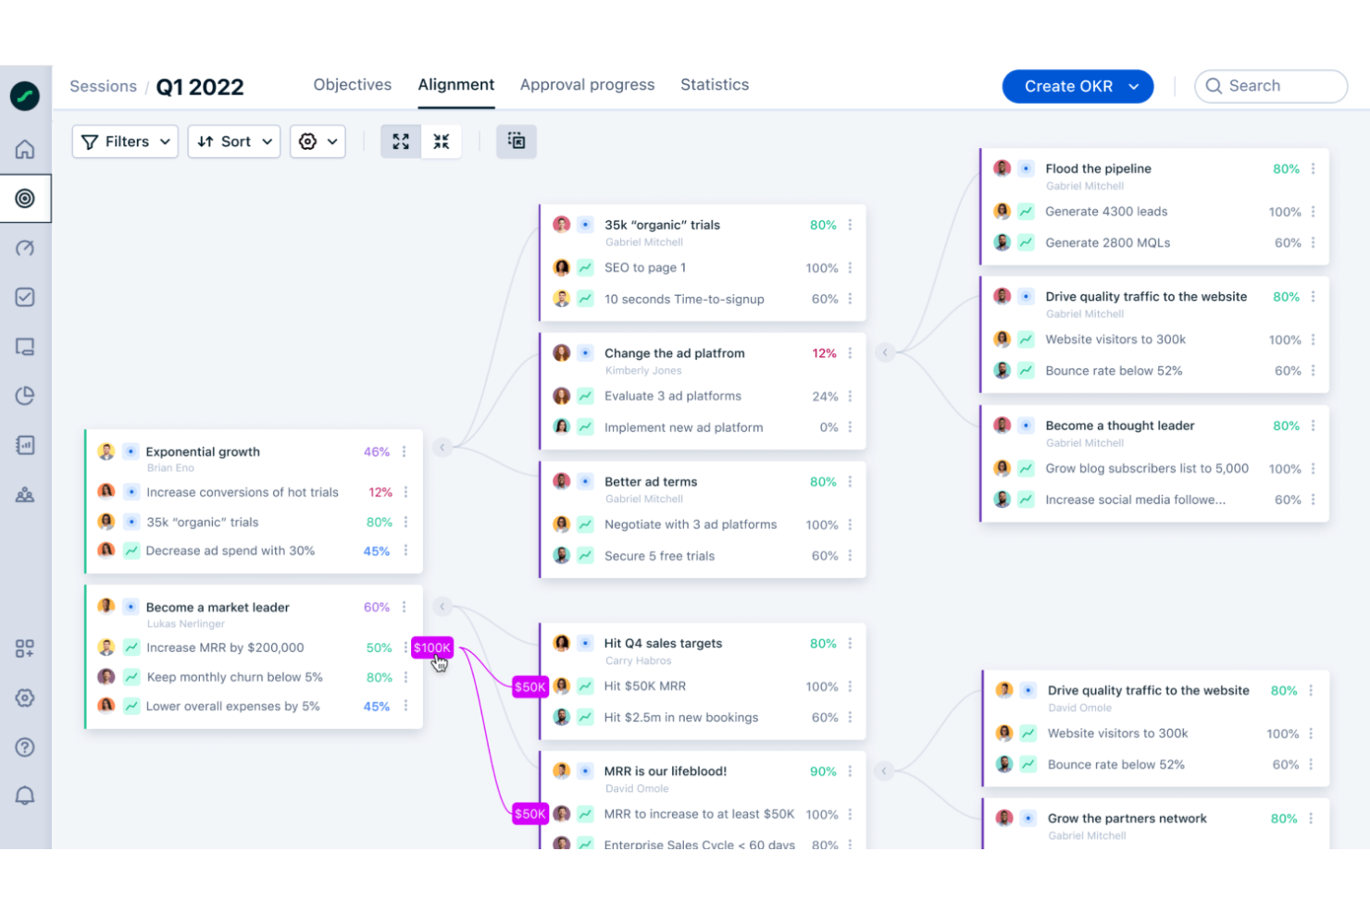Open the pie chart reports icon
1370x913 pixels.
click(25, 396)
